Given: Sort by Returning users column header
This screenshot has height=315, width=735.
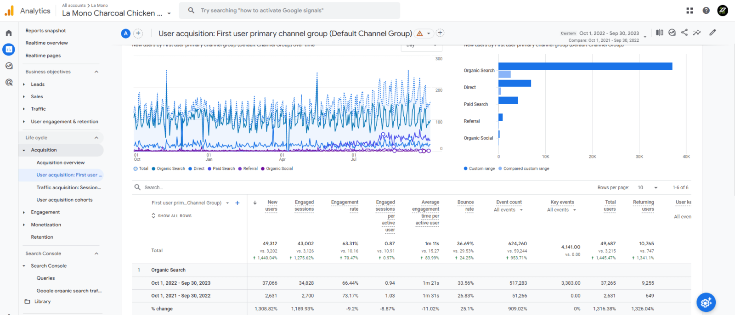Looking at the screenshot, I should pyautogui.click(x=643, y=206).
